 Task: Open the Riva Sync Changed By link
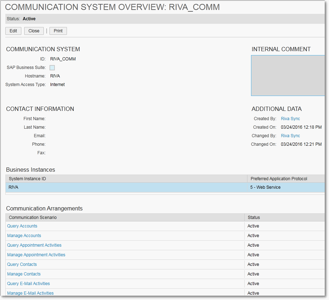(x=290, y=135)
